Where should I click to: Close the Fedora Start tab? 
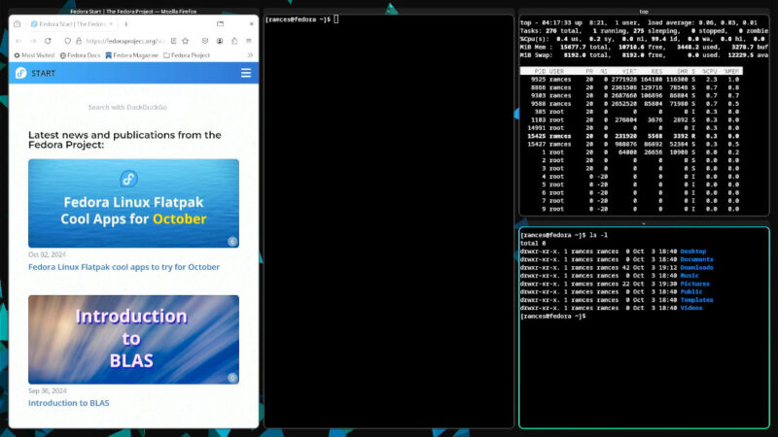[111, 23]
